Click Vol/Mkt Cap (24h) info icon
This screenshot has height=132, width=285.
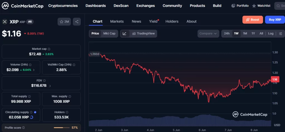(x=74, y=65)
